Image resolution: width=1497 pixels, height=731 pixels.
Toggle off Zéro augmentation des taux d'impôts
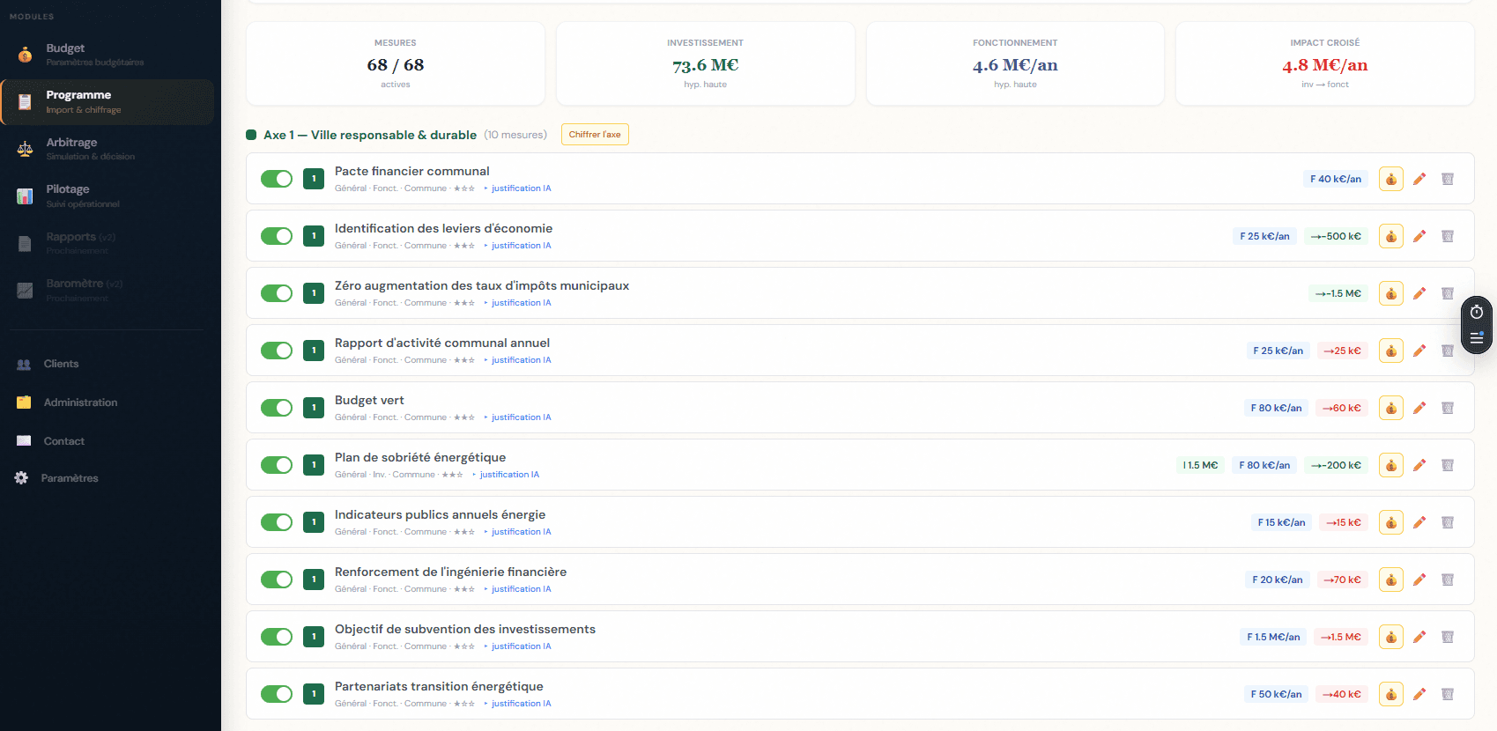click(x=277, y=293)
